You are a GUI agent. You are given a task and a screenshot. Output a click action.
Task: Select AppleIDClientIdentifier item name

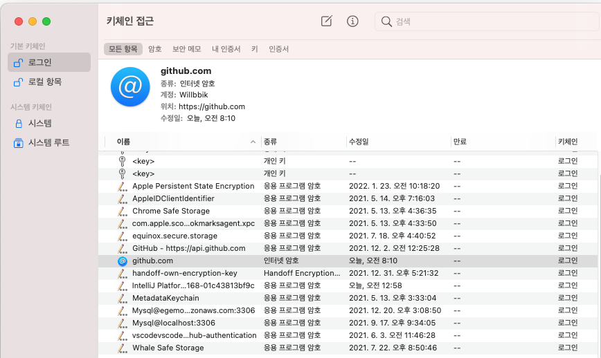tap(173, 198)
